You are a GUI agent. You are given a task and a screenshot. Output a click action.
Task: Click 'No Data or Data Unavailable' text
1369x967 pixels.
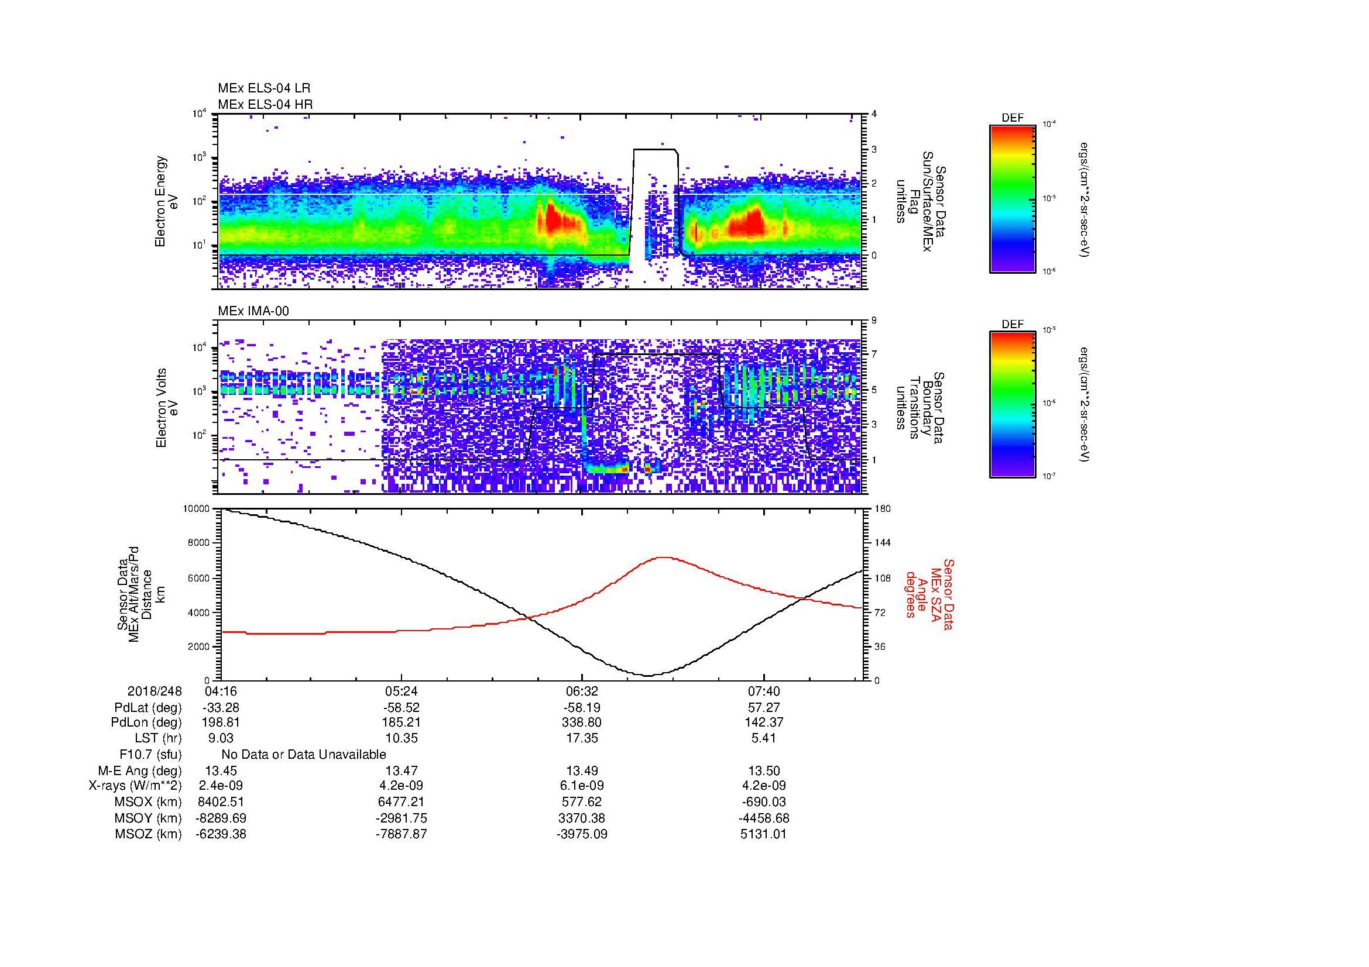(304, 755)
